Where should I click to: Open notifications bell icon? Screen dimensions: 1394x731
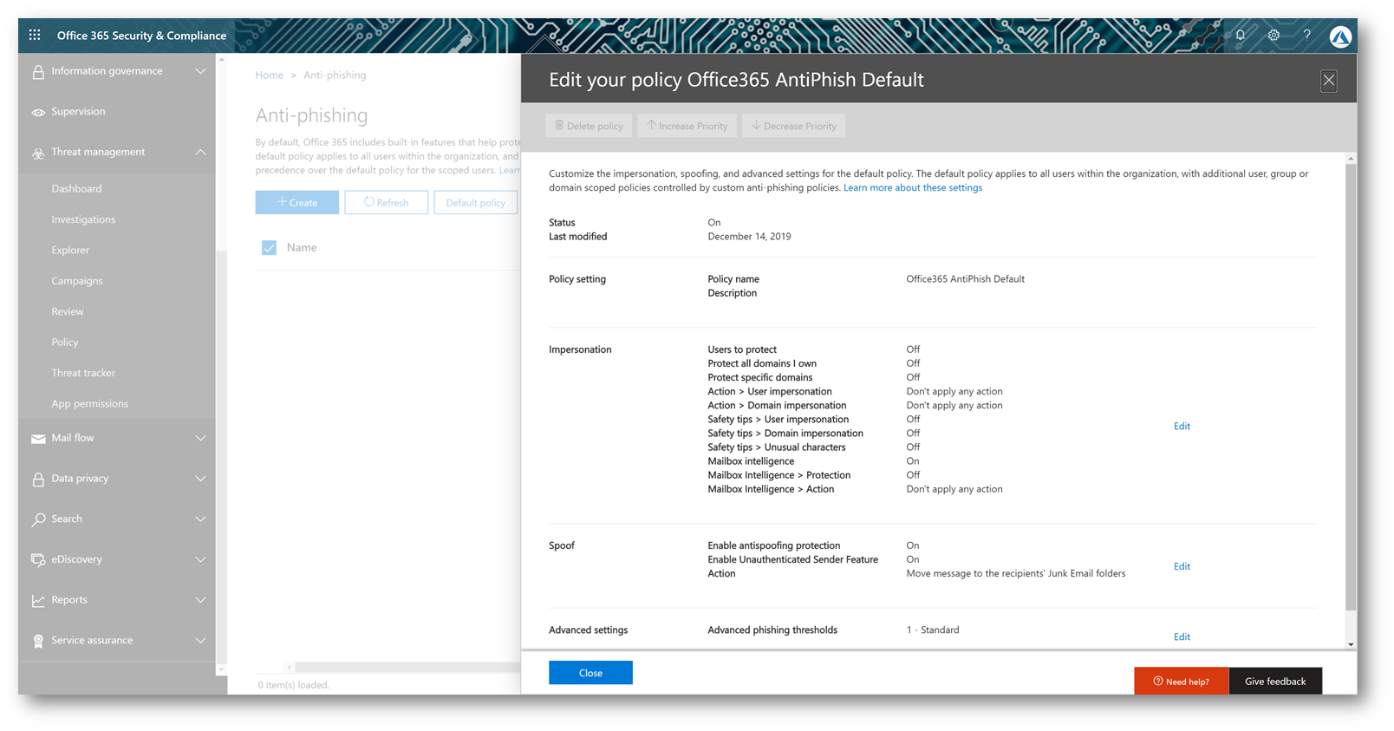pos(1241,36)
